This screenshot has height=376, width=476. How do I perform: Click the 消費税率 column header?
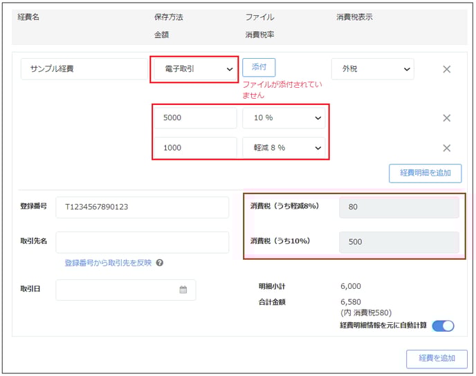click(260, 35)
